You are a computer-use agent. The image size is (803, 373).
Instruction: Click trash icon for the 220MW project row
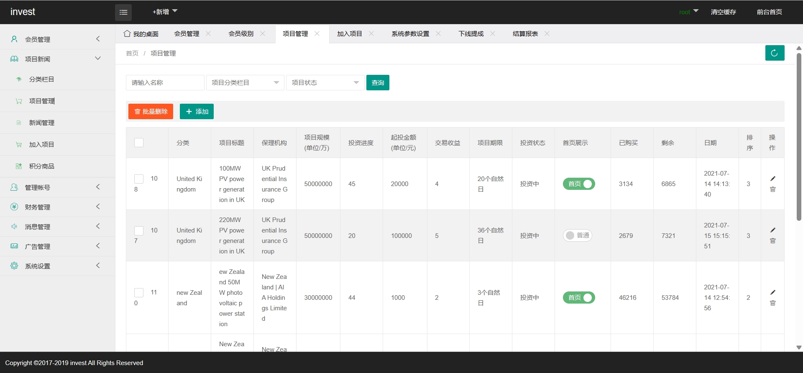772,241
